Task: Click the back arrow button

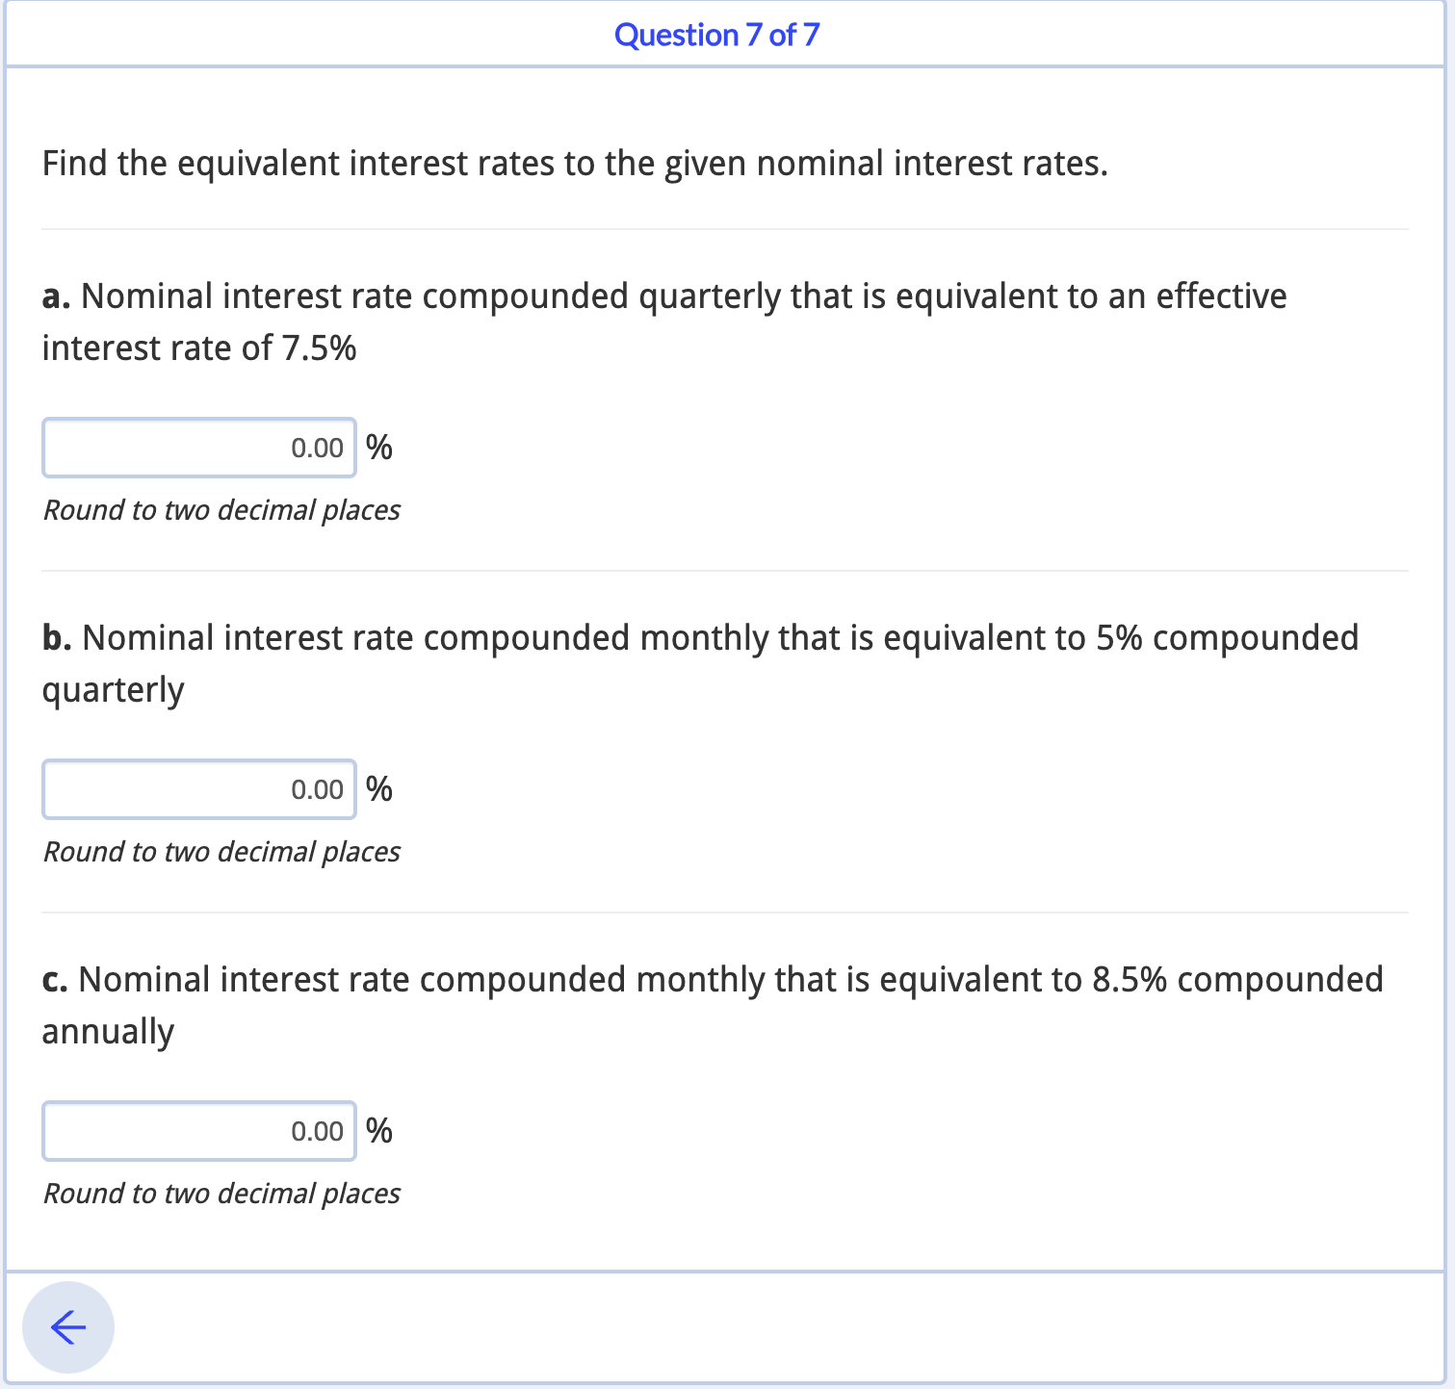Action: [67, 1326]
